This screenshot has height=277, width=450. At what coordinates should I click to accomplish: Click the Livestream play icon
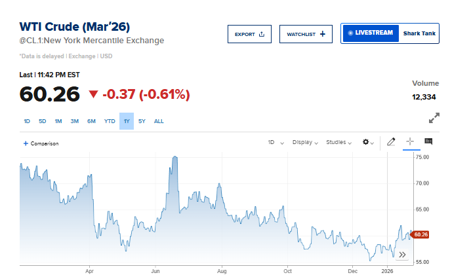(x=350, y=33)
